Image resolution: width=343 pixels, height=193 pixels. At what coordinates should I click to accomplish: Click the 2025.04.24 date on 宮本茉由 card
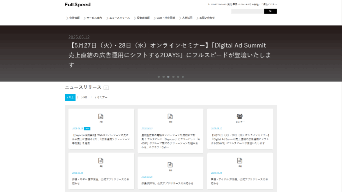(78, 173)
